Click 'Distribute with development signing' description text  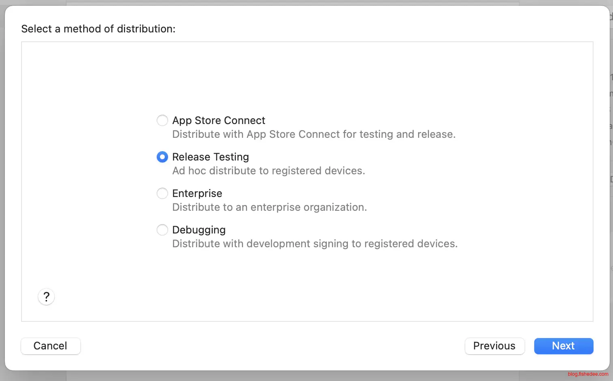coord(315,244)
